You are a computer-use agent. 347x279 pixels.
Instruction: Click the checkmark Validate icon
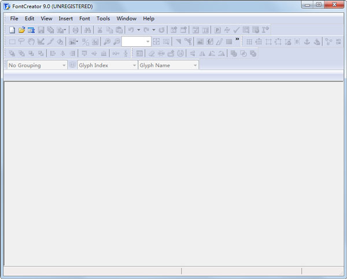pyautogui.click(x=237, y=30)
